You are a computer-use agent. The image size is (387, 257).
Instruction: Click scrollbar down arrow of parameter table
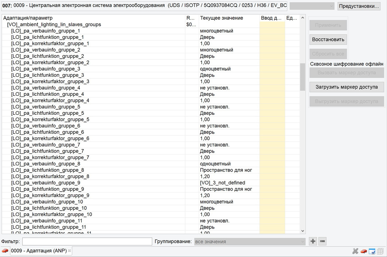[x=303, y=231]
